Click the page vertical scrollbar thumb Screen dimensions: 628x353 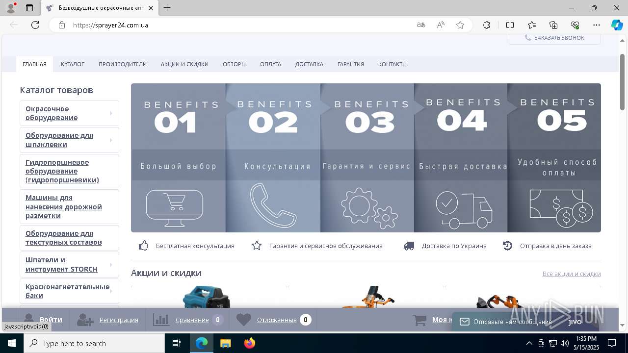(x=623, y=82)
